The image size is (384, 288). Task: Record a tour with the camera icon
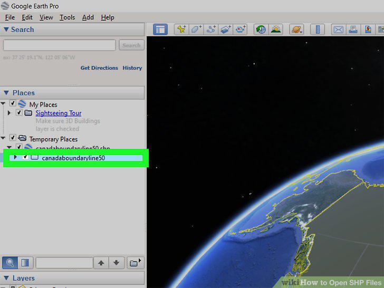point(240,30)
